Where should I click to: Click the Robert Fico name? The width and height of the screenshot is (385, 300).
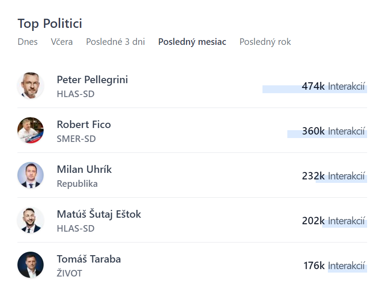pos(84,125)
